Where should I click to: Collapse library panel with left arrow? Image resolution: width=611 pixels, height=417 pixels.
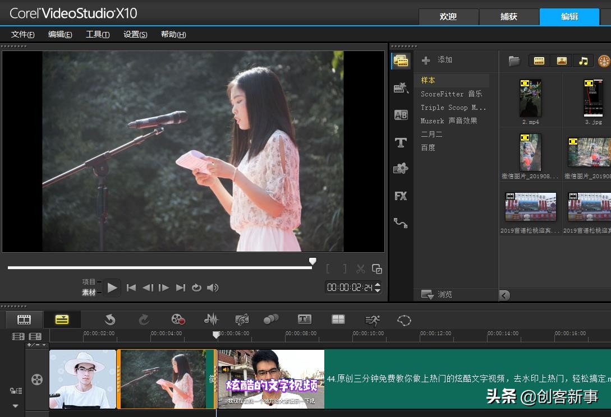pos(504,295)
